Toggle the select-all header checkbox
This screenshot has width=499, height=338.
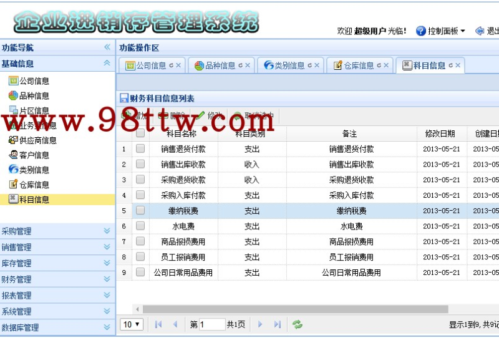coord(140,133)
